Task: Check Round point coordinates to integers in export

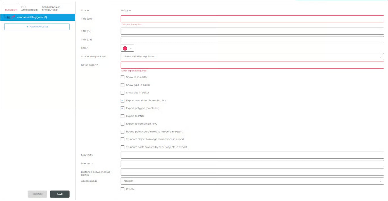Action: point(122,131)
